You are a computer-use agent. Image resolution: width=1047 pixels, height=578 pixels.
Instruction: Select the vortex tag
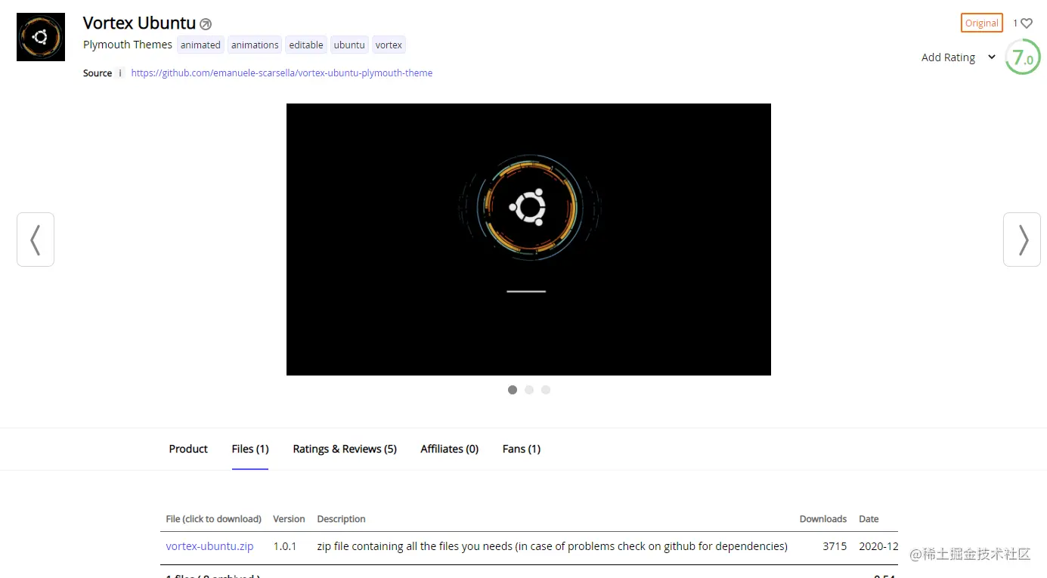click(389, 45)
